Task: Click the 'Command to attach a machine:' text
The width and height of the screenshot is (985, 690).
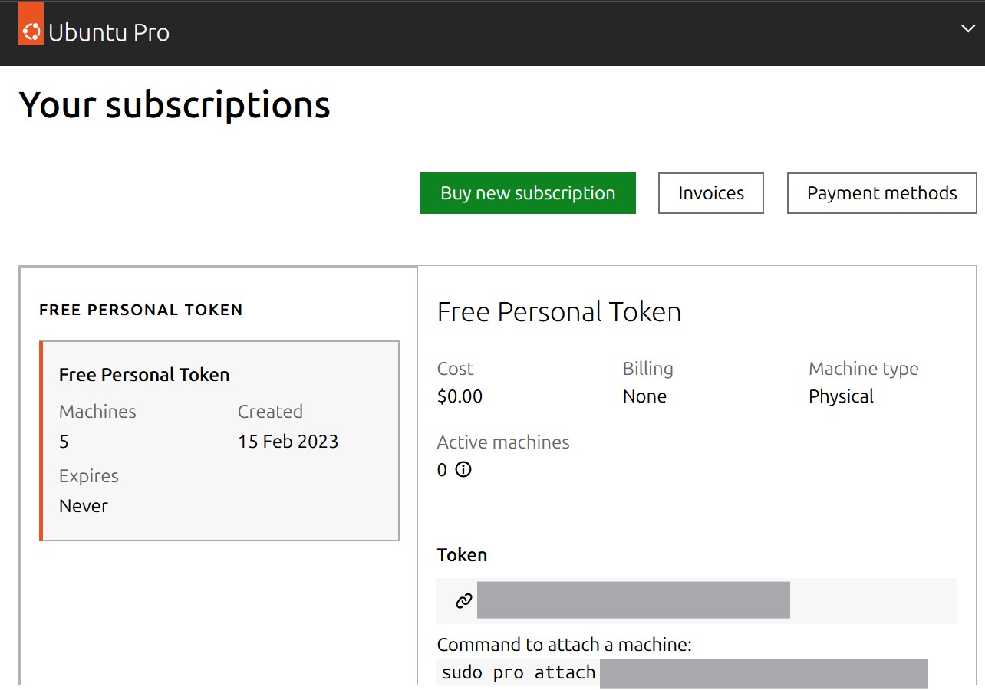Action: 565,645
